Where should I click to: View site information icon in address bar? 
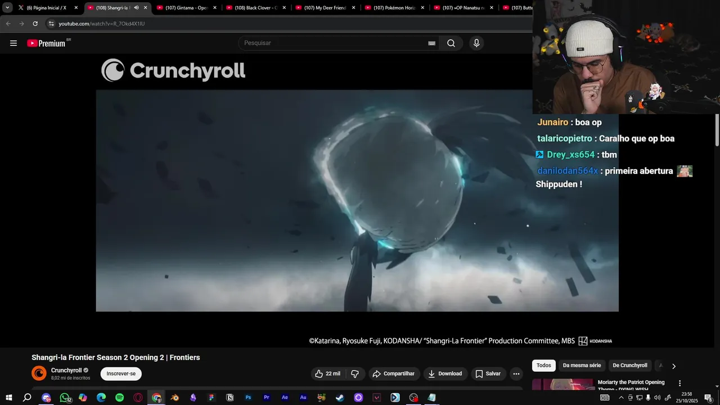(51, 24)
